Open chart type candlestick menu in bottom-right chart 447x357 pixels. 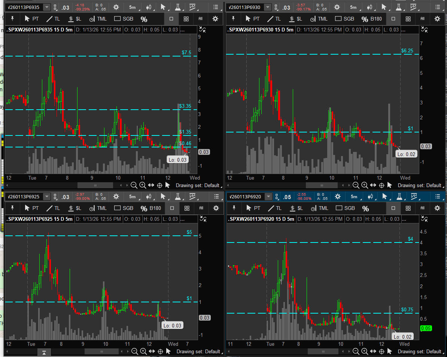coord(370,196)
